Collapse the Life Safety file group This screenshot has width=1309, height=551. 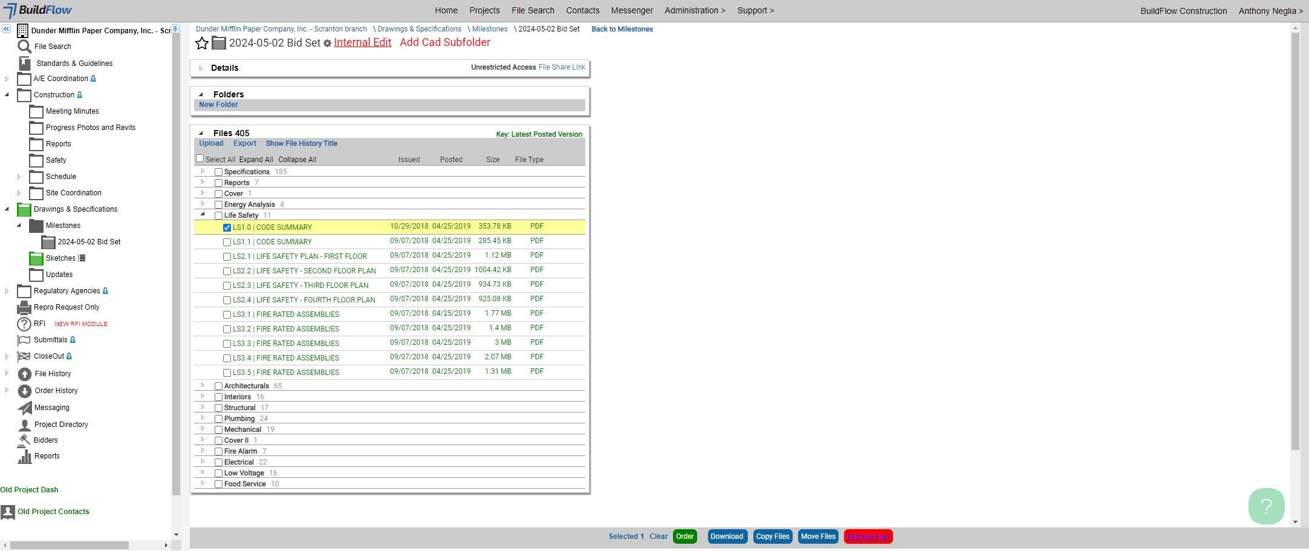click(203, 214)
